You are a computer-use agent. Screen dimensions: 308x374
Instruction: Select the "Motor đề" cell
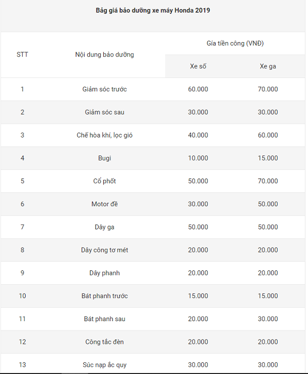click(x=105, y=204)
